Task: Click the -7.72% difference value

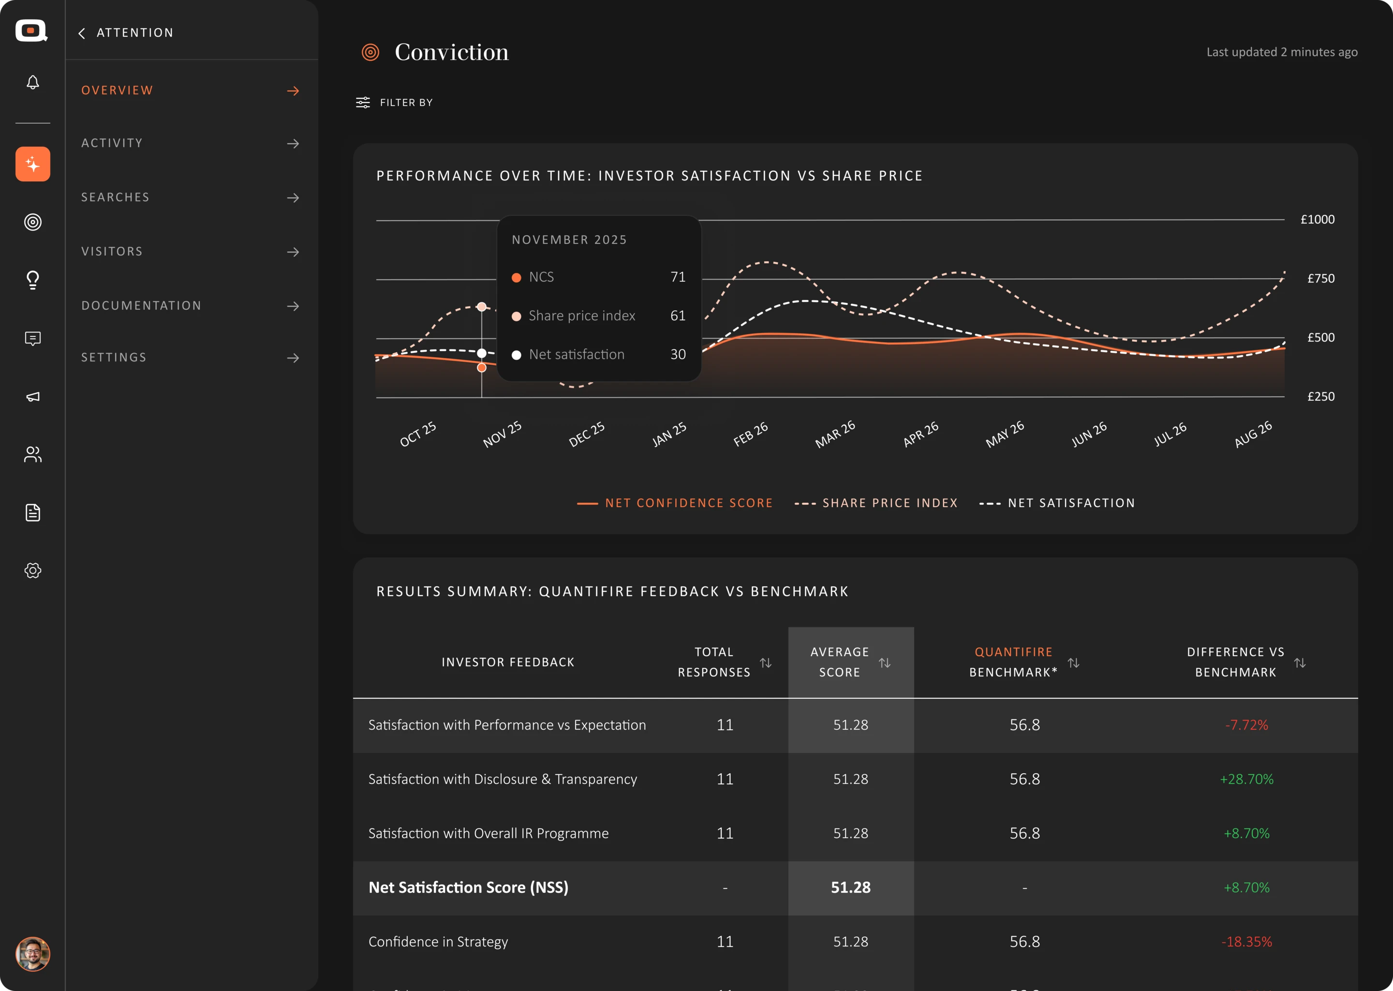Action: pyautogui.click(x=1246, y=725)
